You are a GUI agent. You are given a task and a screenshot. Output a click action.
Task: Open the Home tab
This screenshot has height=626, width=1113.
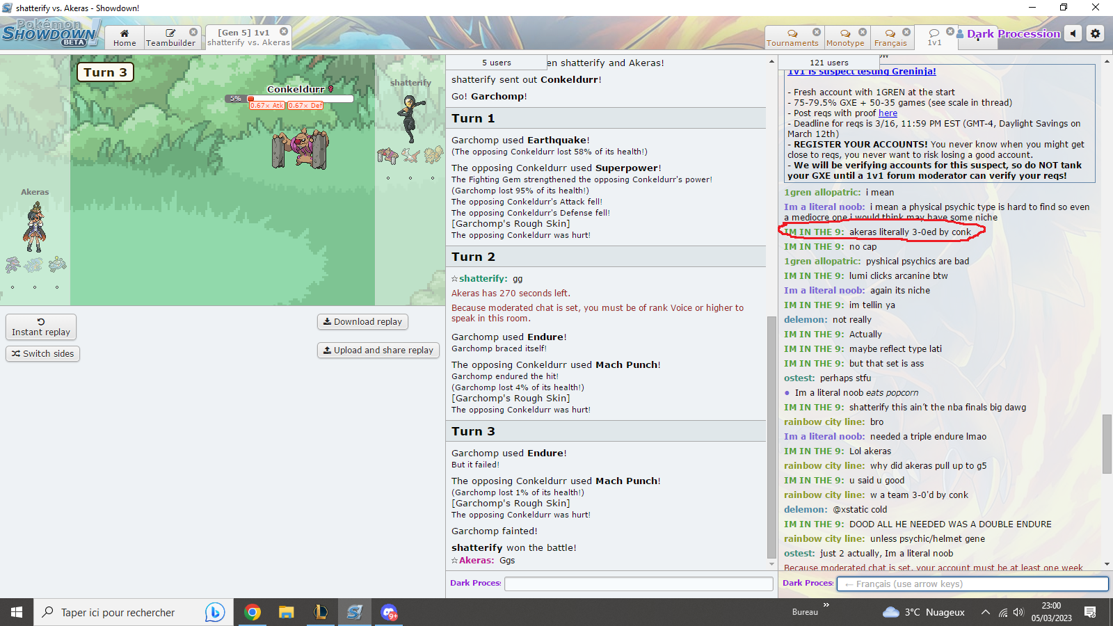point(125,38)
